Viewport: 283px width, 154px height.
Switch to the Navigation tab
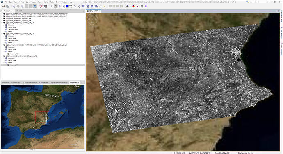click(11, 82)
